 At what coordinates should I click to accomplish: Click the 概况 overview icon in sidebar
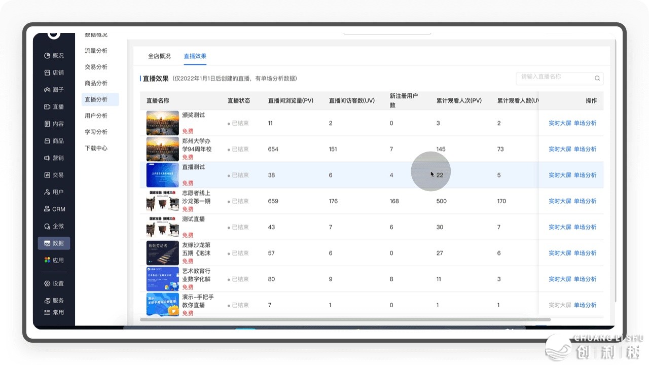coord(47,56)
